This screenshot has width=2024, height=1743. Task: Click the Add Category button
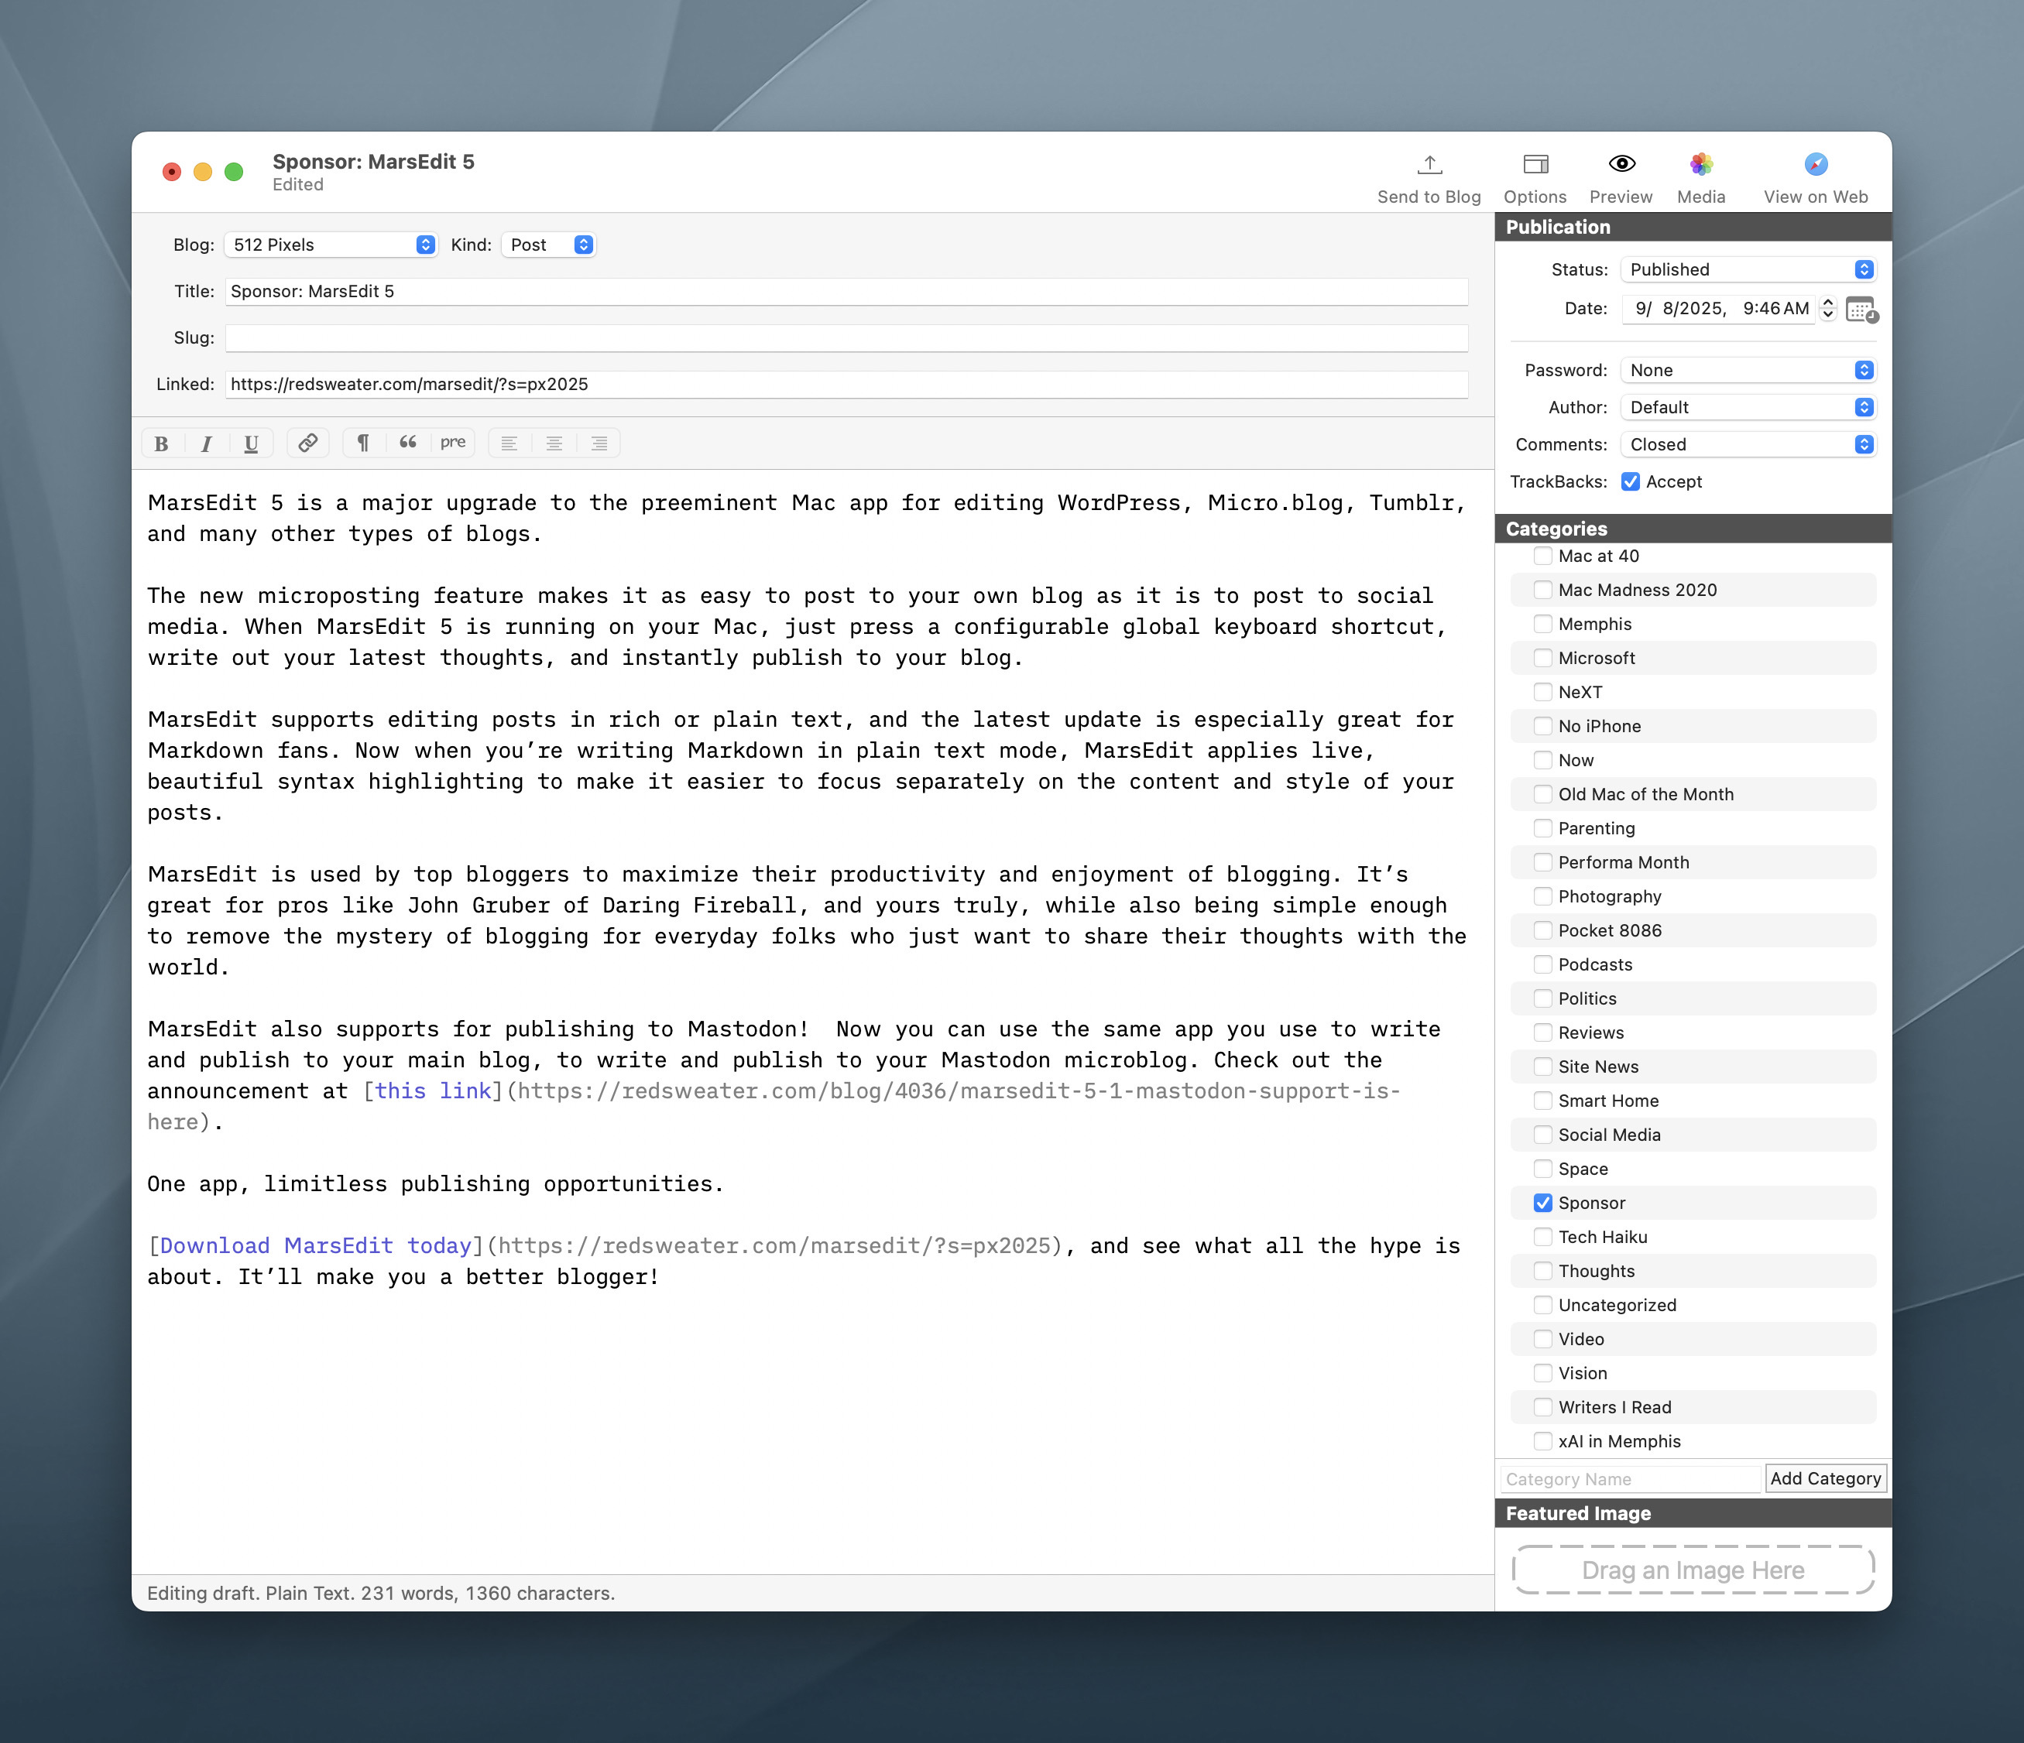tap(1826, 1478)
